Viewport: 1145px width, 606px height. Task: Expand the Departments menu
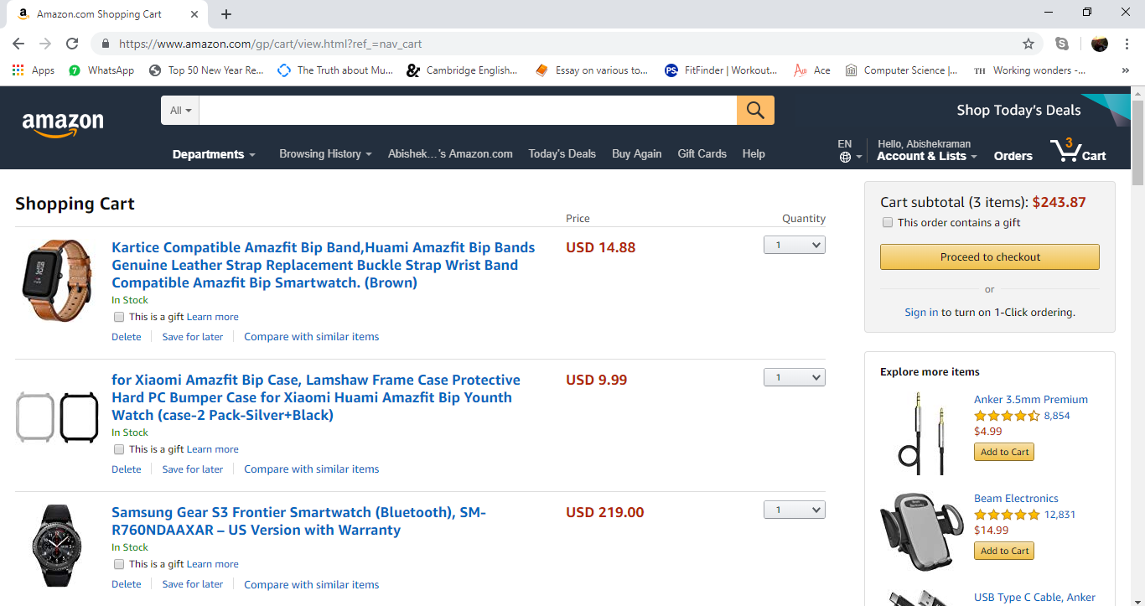(214, 154)
